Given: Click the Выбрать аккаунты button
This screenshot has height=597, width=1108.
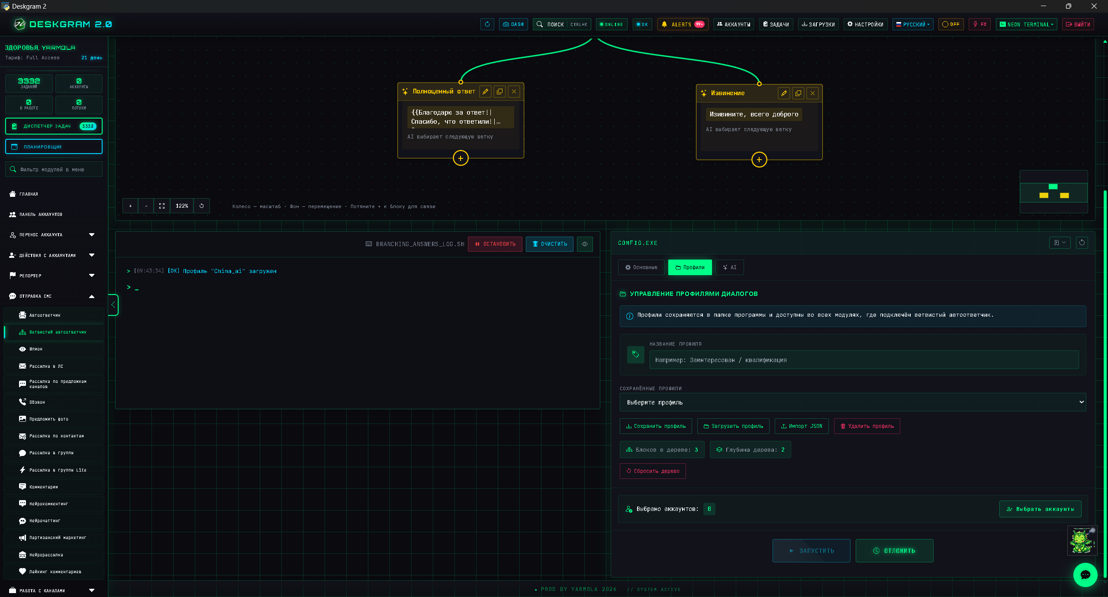Looking at the screenshot, I should pyautogui.click(x=1040, y=509).
